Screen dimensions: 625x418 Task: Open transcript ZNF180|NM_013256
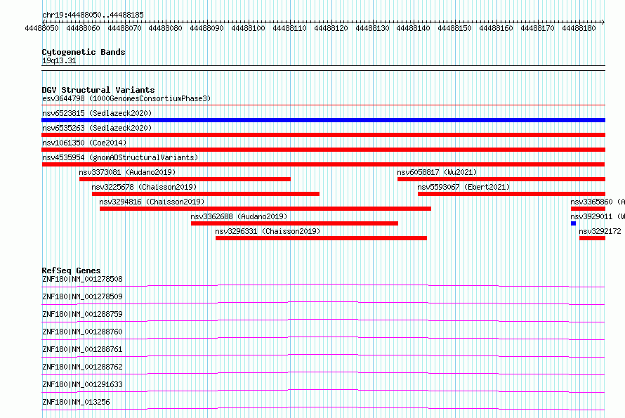(x=76, y=402)
